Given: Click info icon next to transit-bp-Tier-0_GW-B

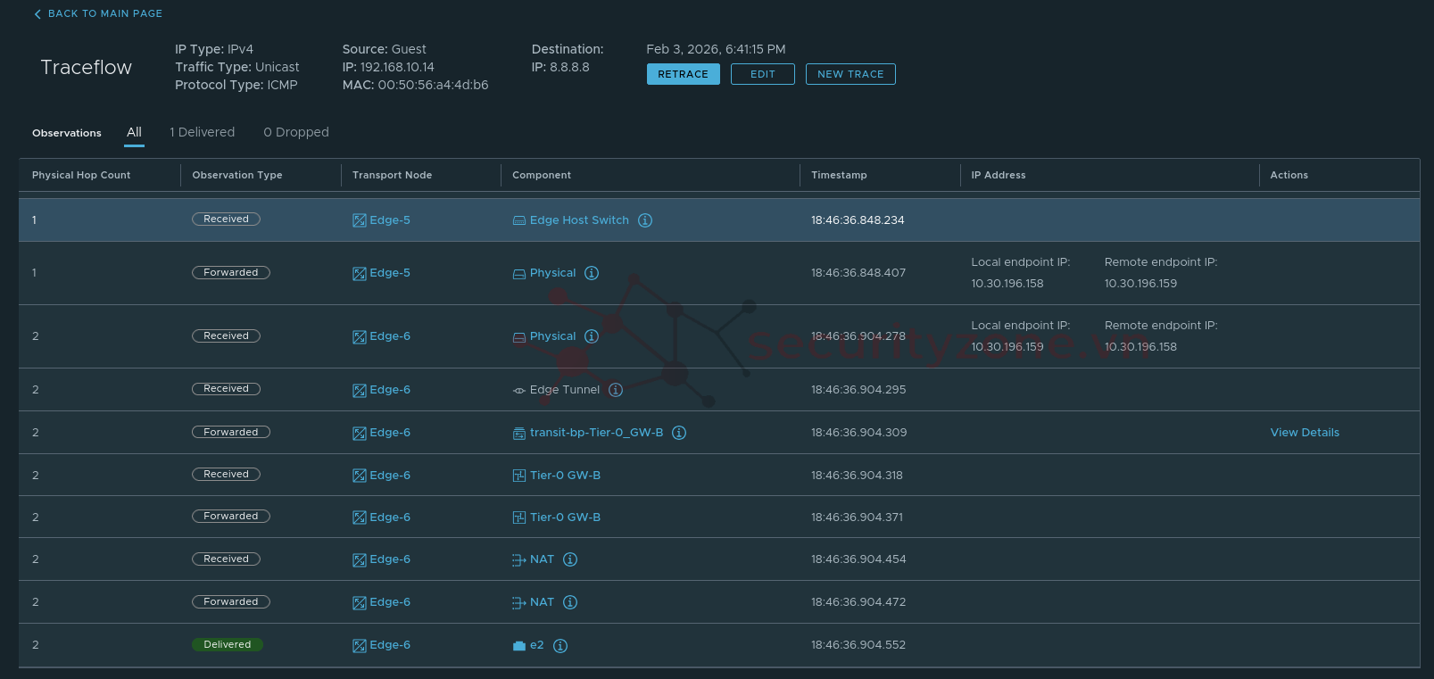Looking at the screenshot, I should [x=679, y=433].
